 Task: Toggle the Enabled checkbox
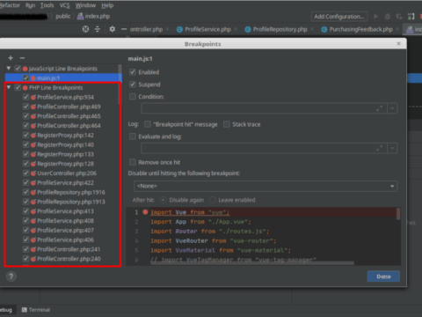(133, 72)
